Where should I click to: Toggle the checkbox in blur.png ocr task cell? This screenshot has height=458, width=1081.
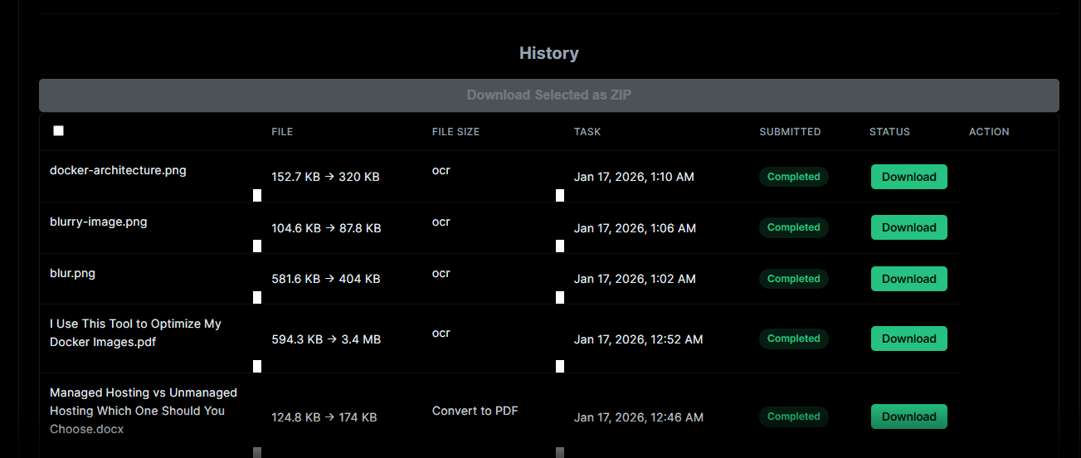pyautogui.click(x=560, y=297)
